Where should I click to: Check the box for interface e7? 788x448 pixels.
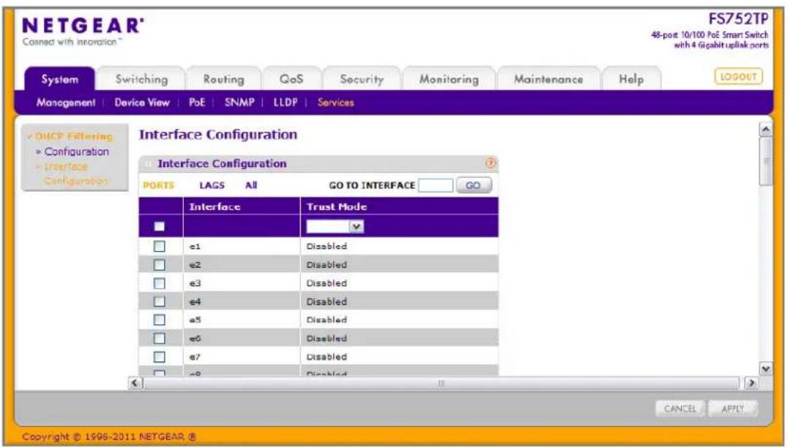(x=160, y=356)
